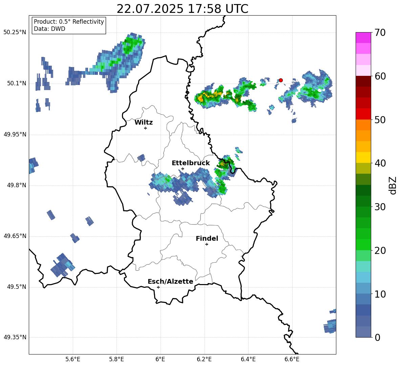Image resolution: width=401 pixels, height=366 pixels.
Task: Click the 49.65°N latitude label
Action: 15,236
